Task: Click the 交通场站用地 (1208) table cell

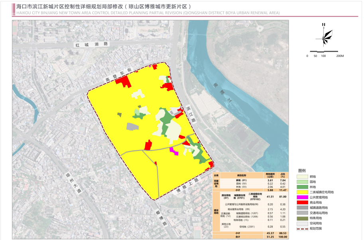Action: point(247,217)
